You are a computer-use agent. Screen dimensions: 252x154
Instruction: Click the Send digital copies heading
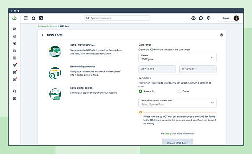pyautogui.click(x=81, y=88)
